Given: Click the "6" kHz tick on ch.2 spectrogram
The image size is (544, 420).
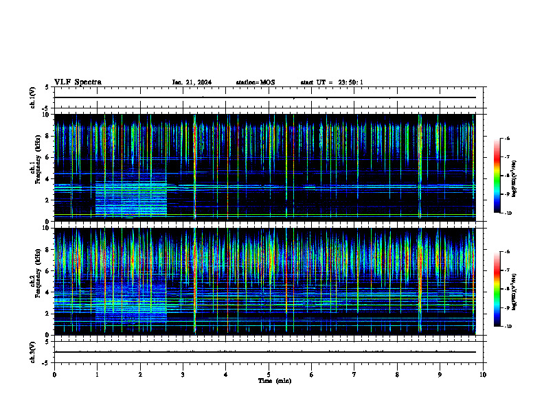Looking at the screenshot, I should pyautogui.click(x=48, y=271).
